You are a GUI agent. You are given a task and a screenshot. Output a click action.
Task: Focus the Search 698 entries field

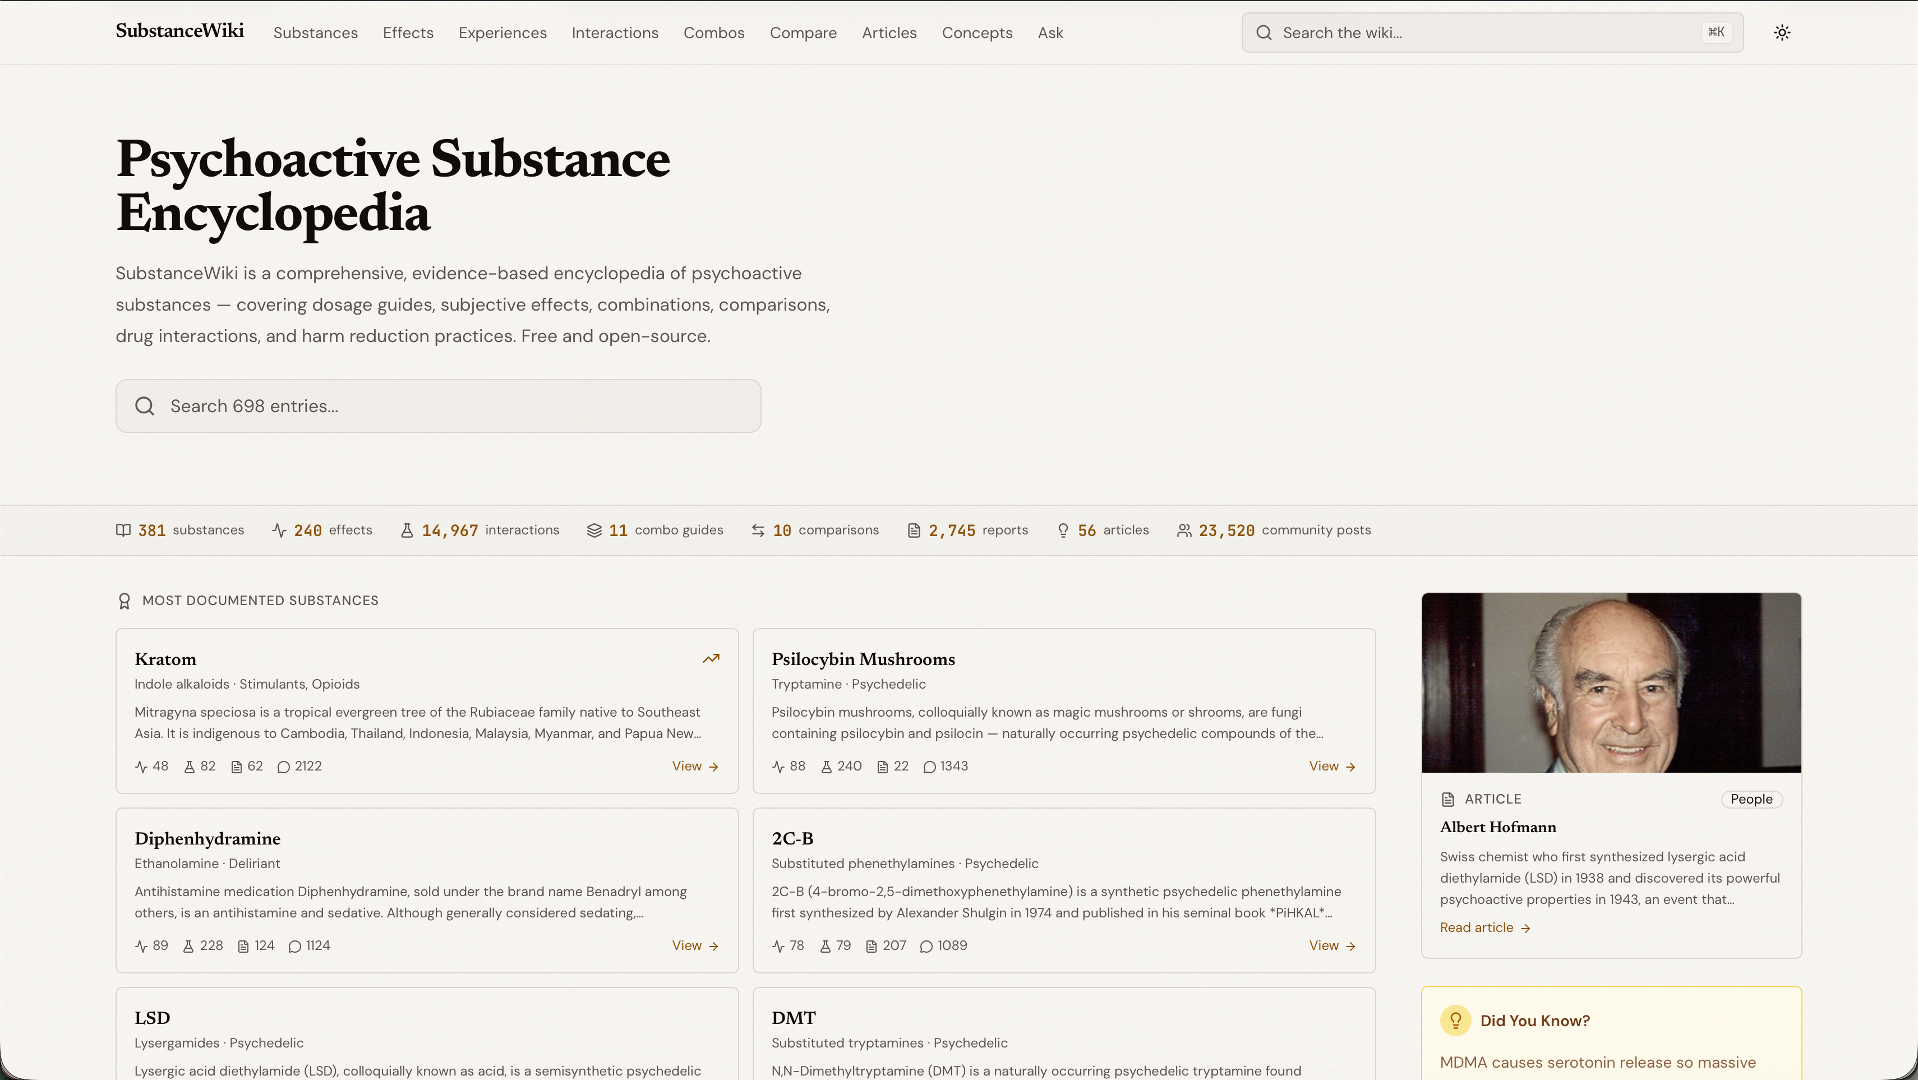coord(439,405)
